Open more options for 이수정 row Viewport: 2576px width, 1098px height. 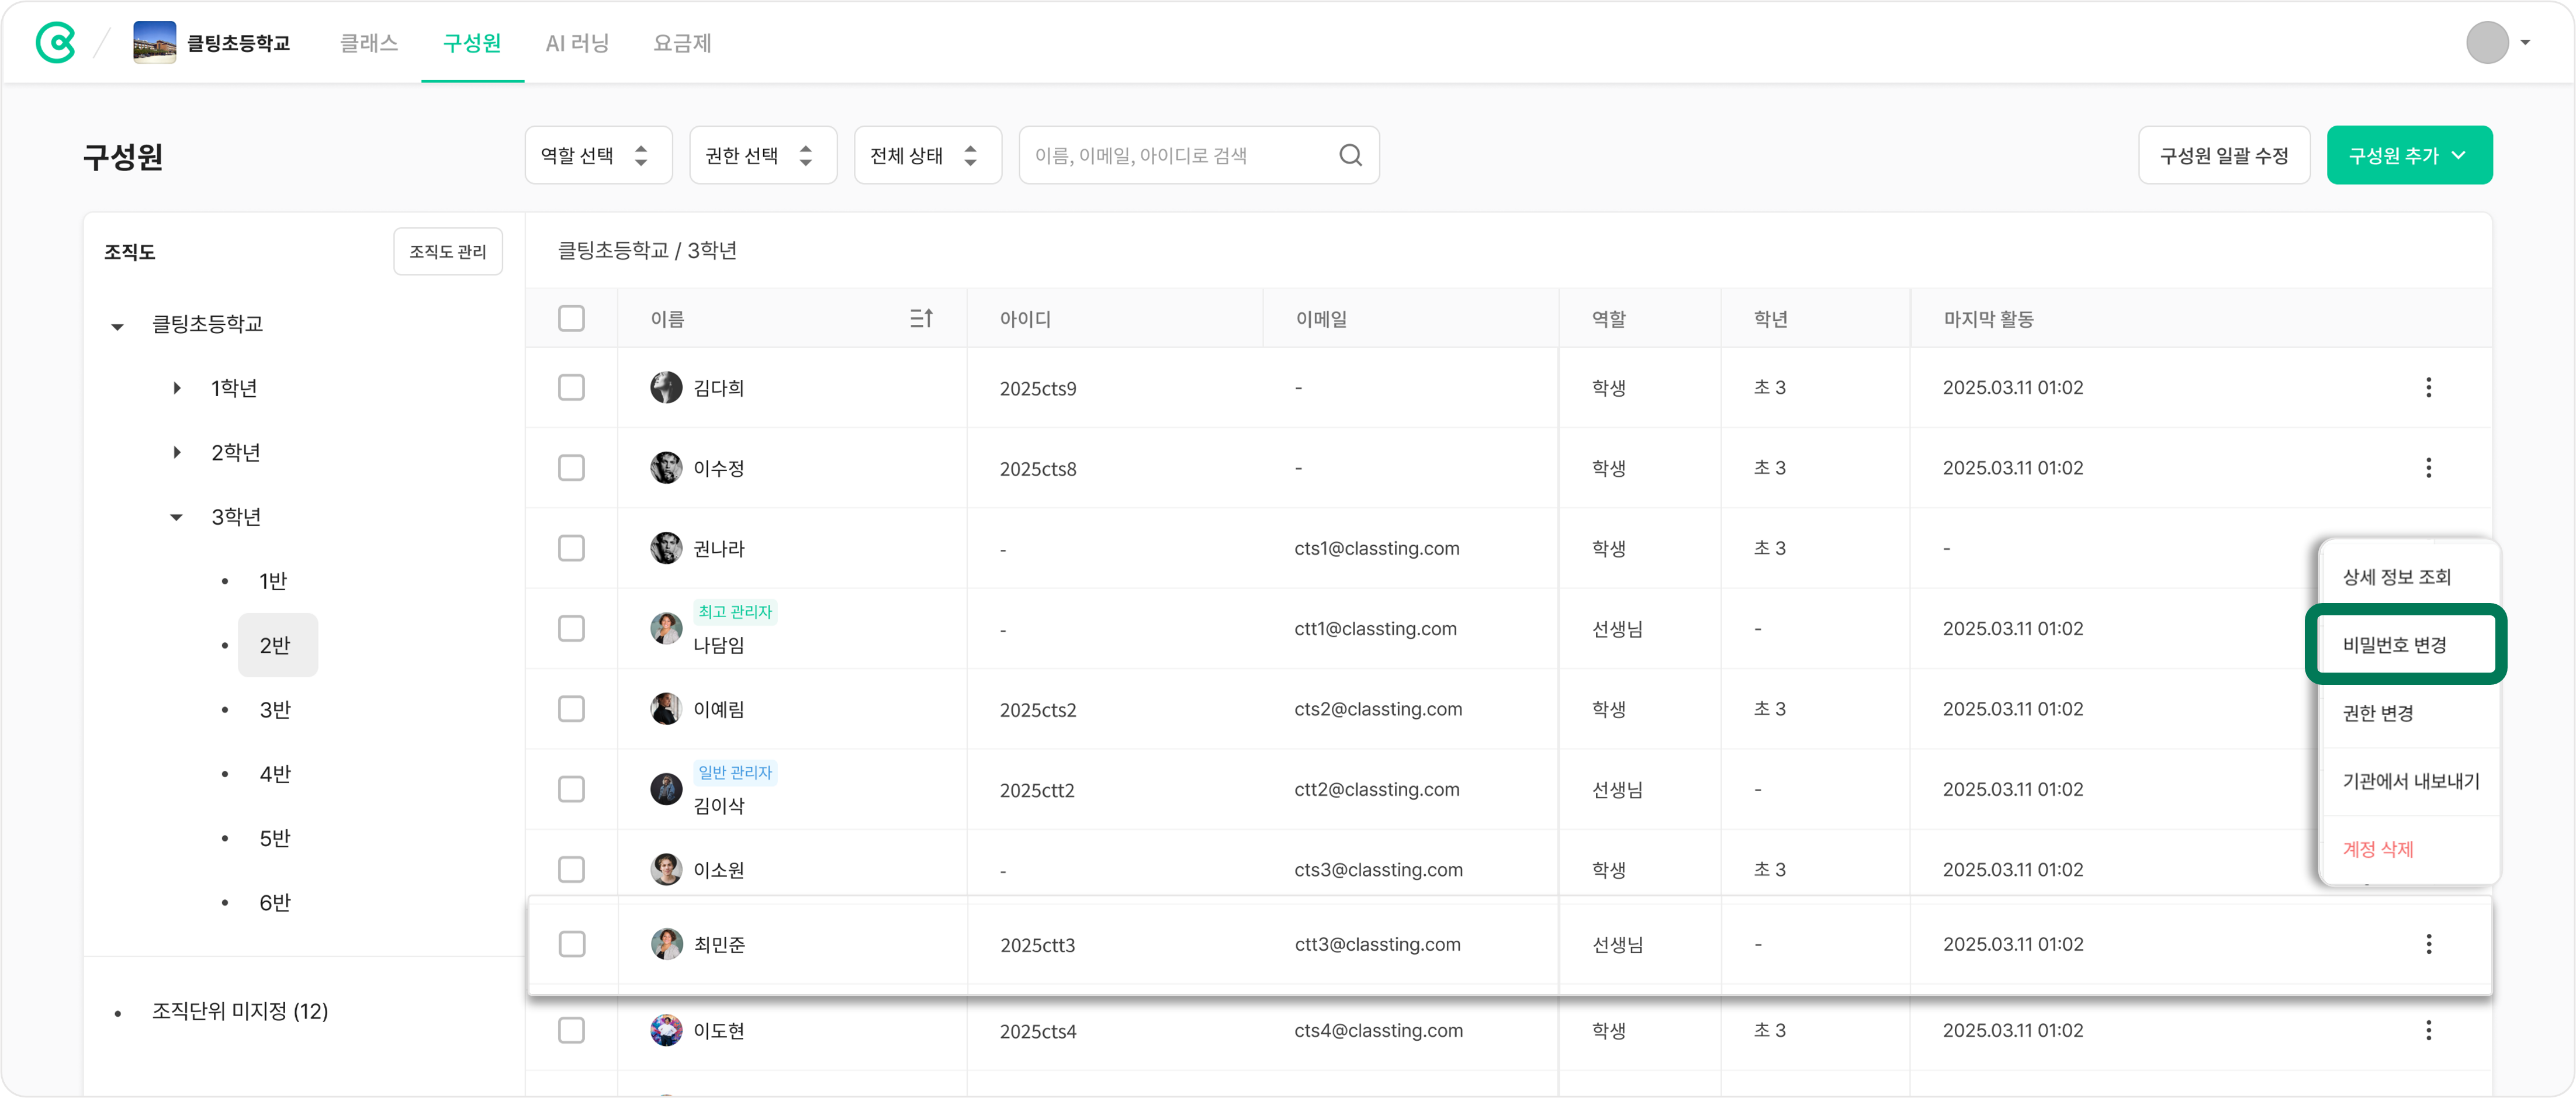[x=2428, y=467]
